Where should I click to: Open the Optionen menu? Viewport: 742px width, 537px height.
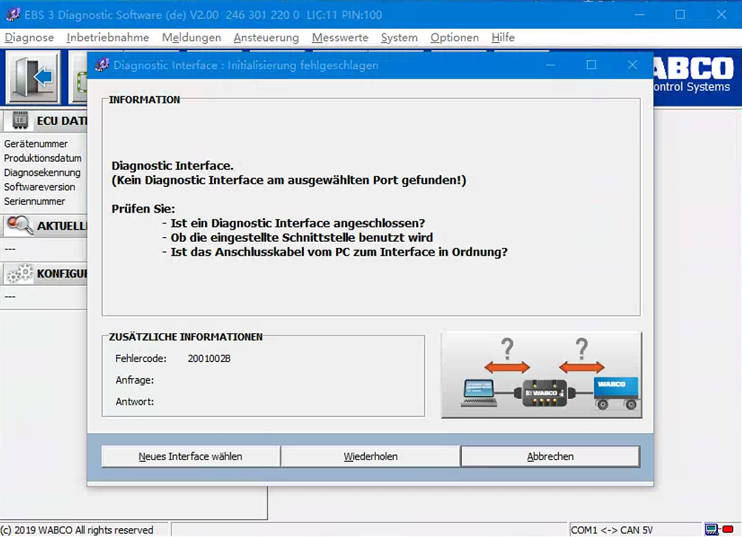click(454, 38)
